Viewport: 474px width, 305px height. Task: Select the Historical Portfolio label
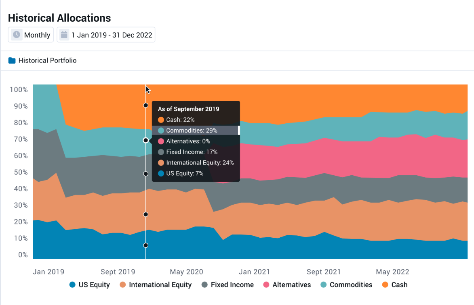(47, 61)
